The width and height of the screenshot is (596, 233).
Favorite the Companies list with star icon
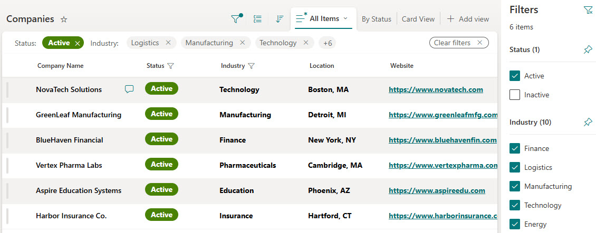64,19
